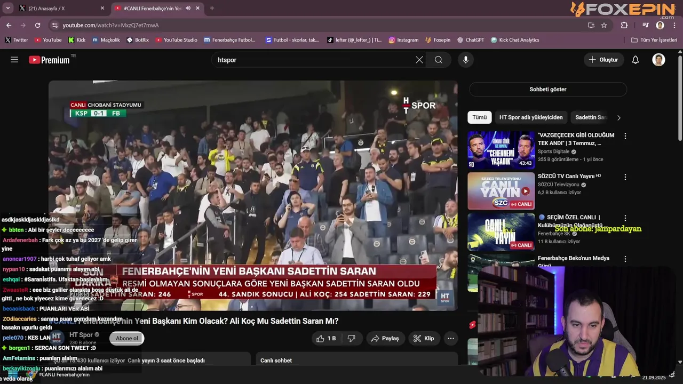This screenshot has height=384, width=683.
Task: Open more video actions with the three dots
Action: coord(451,338)
